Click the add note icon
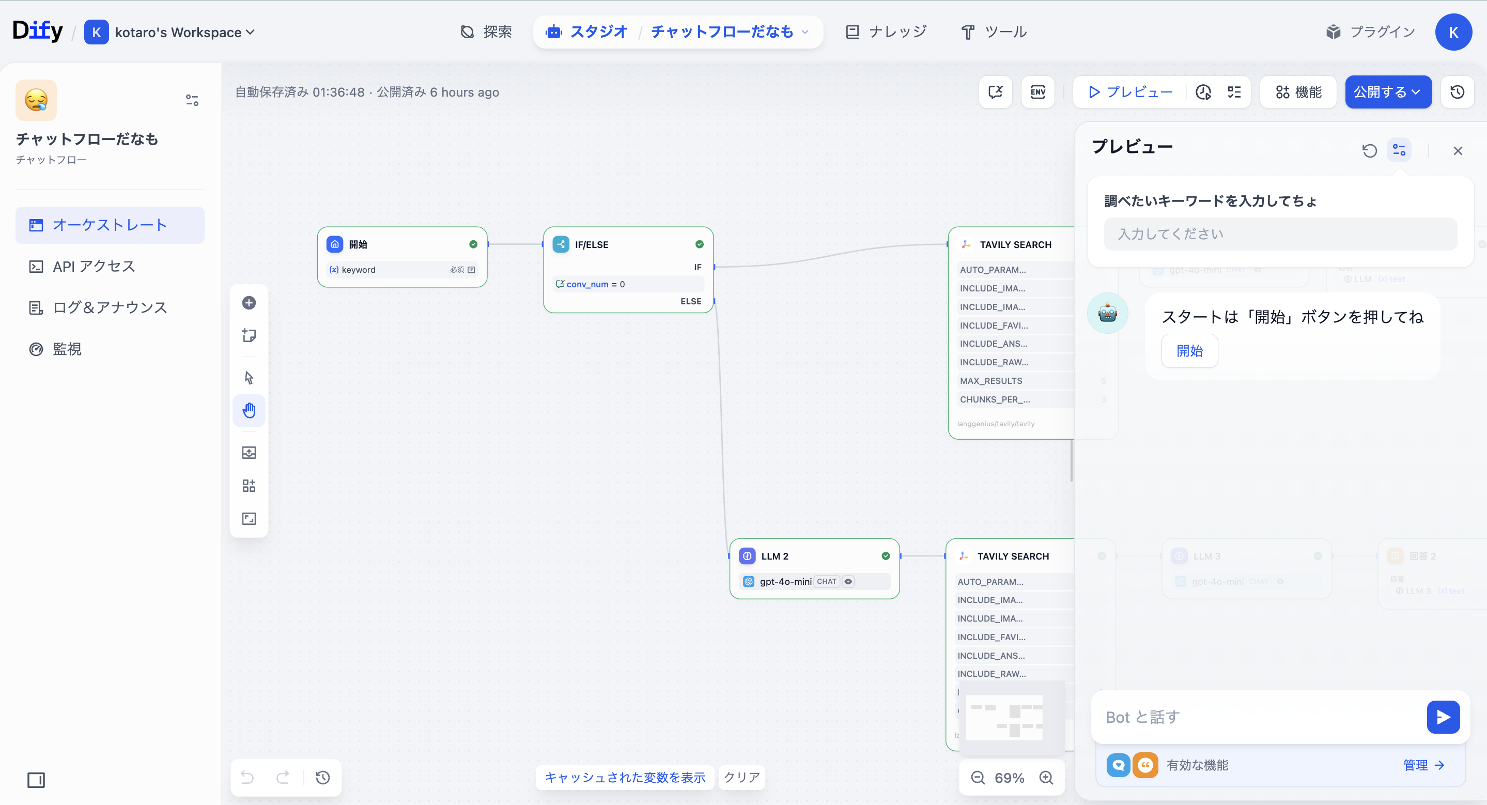 point(249,335)
